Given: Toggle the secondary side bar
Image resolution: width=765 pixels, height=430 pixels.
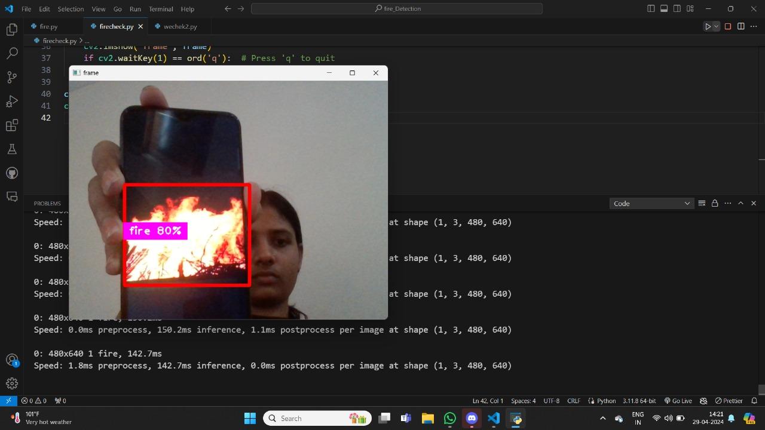Looking at the screenshot, I should (x=677, y=9).
